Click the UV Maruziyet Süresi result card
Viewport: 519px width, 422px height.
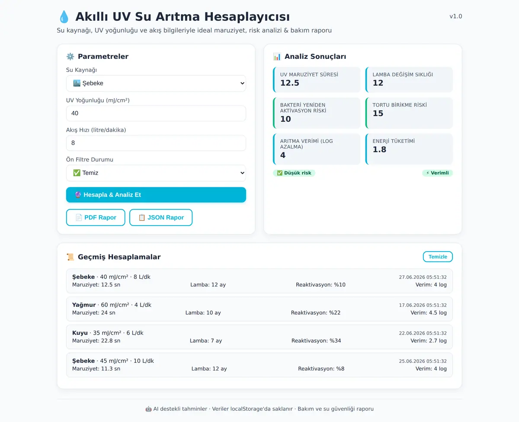pyautogui.click(x=317, y=80)
